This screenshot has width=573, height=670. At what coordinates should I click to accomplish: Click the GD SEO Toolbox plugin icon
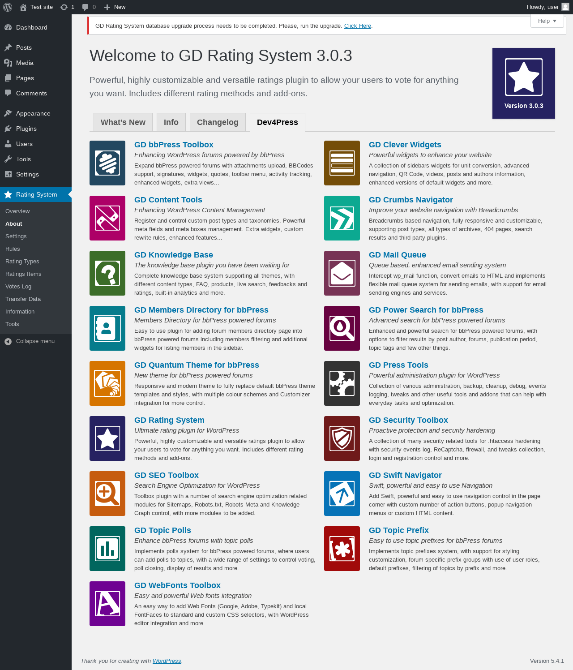point(107,494)
